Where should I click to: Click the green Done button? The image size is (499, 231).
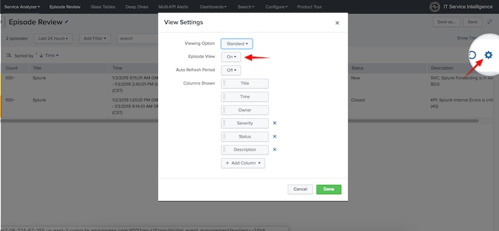tap(329, 189)
